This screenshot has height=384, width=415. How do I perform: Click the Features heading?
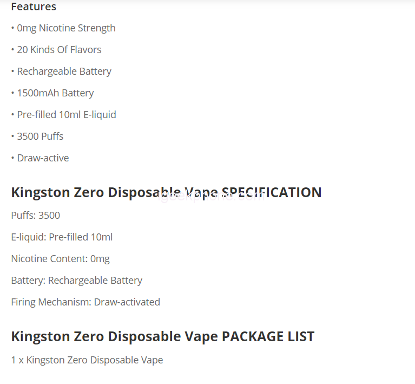34,7
